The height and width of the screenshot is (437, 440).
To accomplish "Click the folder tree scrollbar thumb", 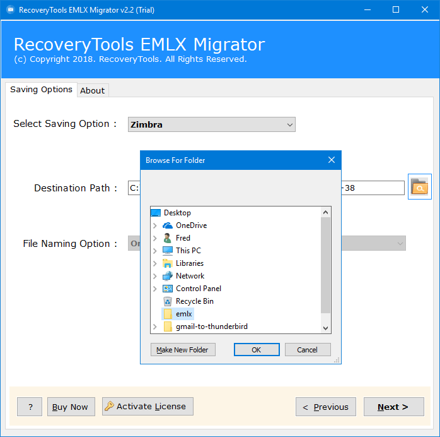I will 325,265.
